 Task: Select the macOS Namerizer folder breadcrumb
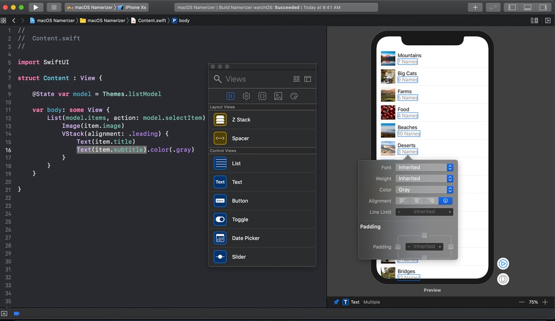click(103, 20)
